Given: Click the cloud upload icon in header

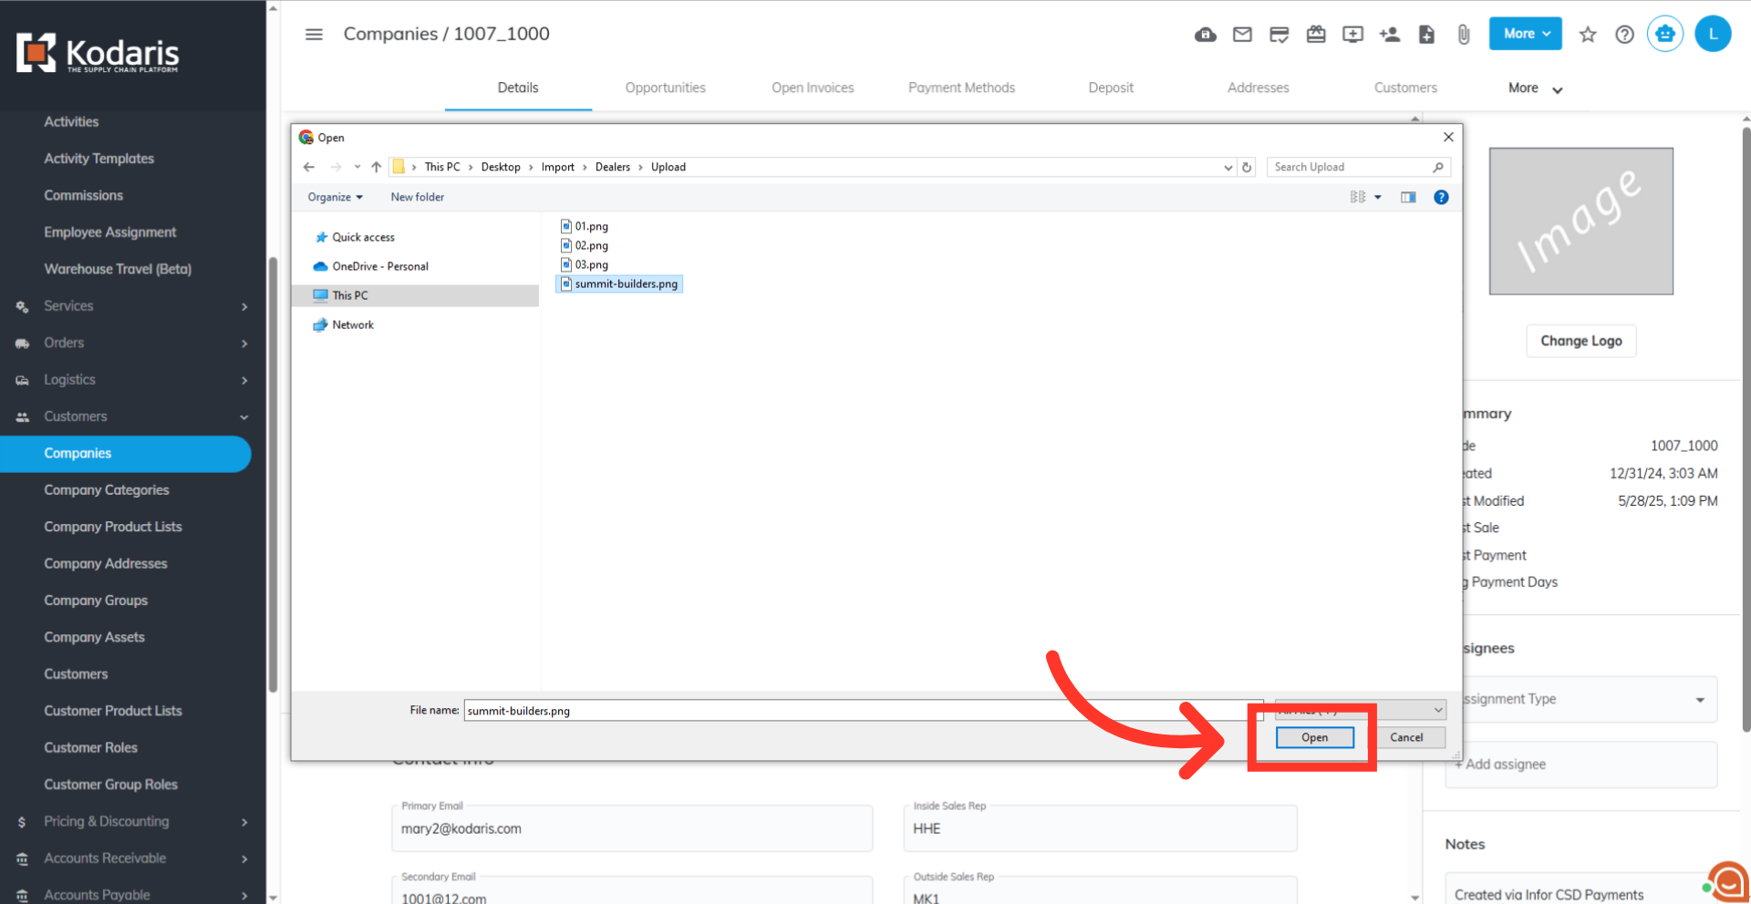Looking at the screenshot, I should [x=1206, y=35].
